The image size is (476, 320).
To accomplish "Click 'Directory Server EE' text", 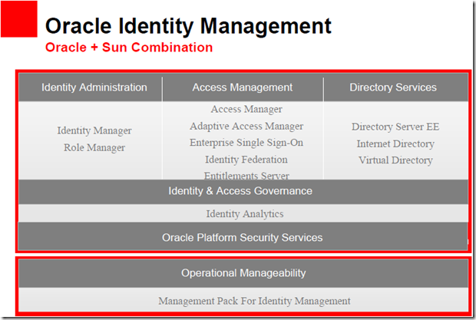I will point(395,127).
